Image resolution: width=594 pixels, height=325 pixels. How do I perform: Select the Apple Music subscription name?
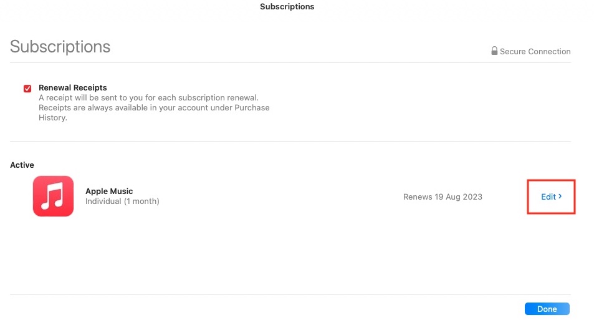[x=109, y=192]
